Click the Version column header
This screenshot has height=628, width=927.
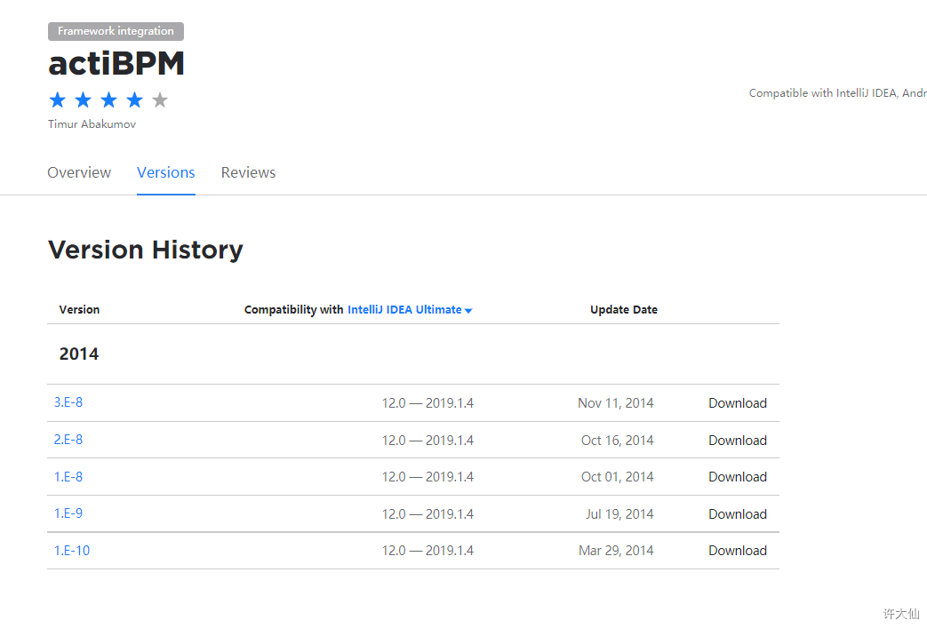click(79, 310)
